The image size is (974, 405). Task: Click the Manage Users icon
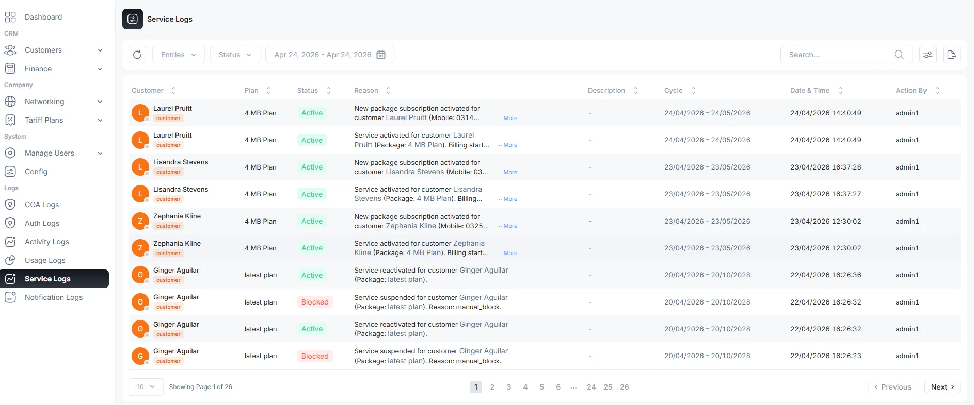(x=10, y=153)
